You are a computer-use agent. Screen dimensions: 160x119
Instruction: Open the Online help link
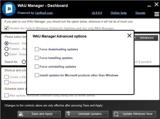119,13
